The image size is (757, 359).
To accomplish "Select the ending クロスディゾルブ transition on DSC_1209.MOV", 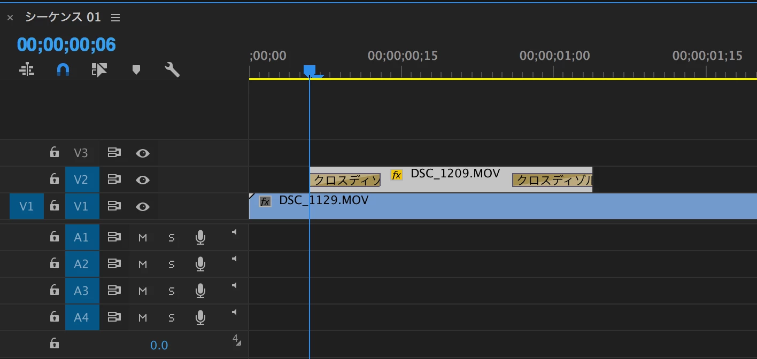I will (552, 180).
